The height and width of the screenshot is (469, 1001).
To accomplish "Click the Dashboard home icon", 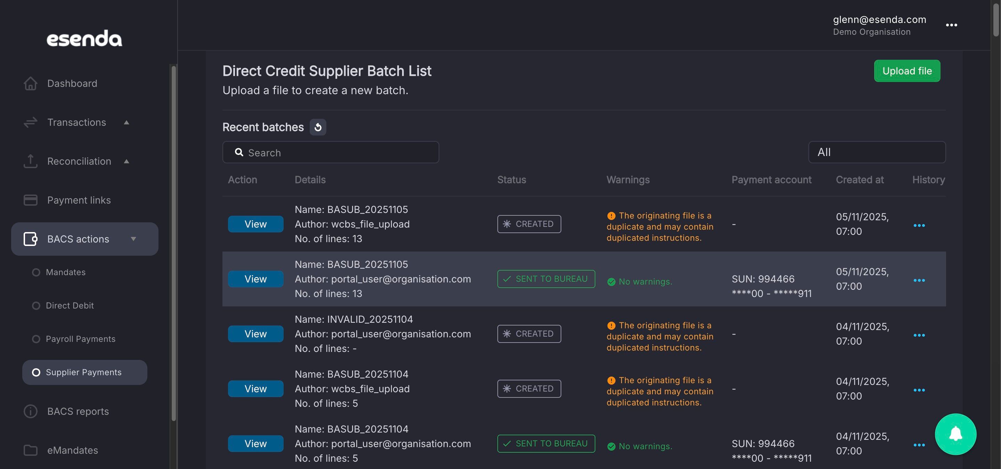I will coord(30,83).
